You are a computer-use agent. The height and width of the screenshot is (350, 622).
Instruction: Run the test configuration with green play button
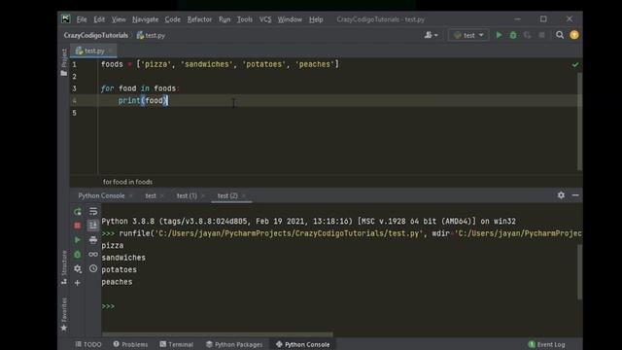pos(499,35)
